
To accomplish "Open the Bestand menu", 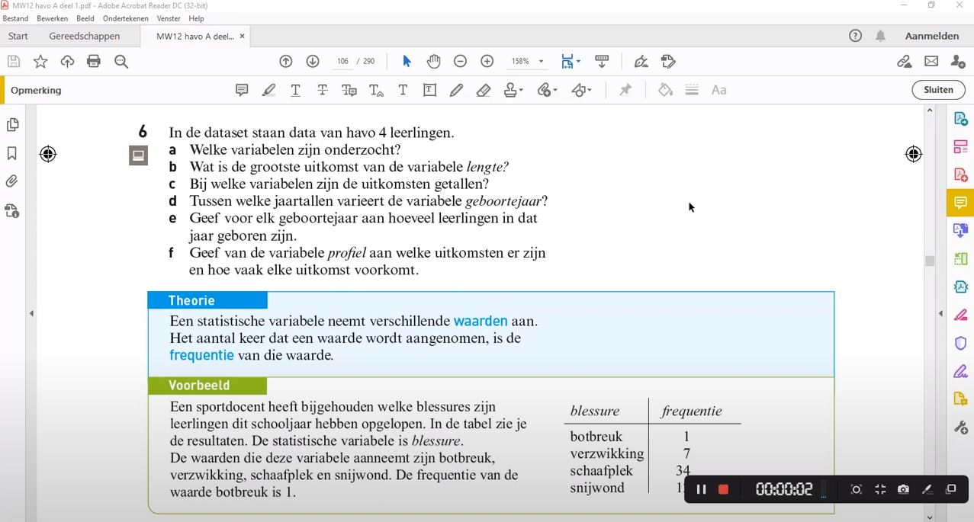I will pos(15,18).
